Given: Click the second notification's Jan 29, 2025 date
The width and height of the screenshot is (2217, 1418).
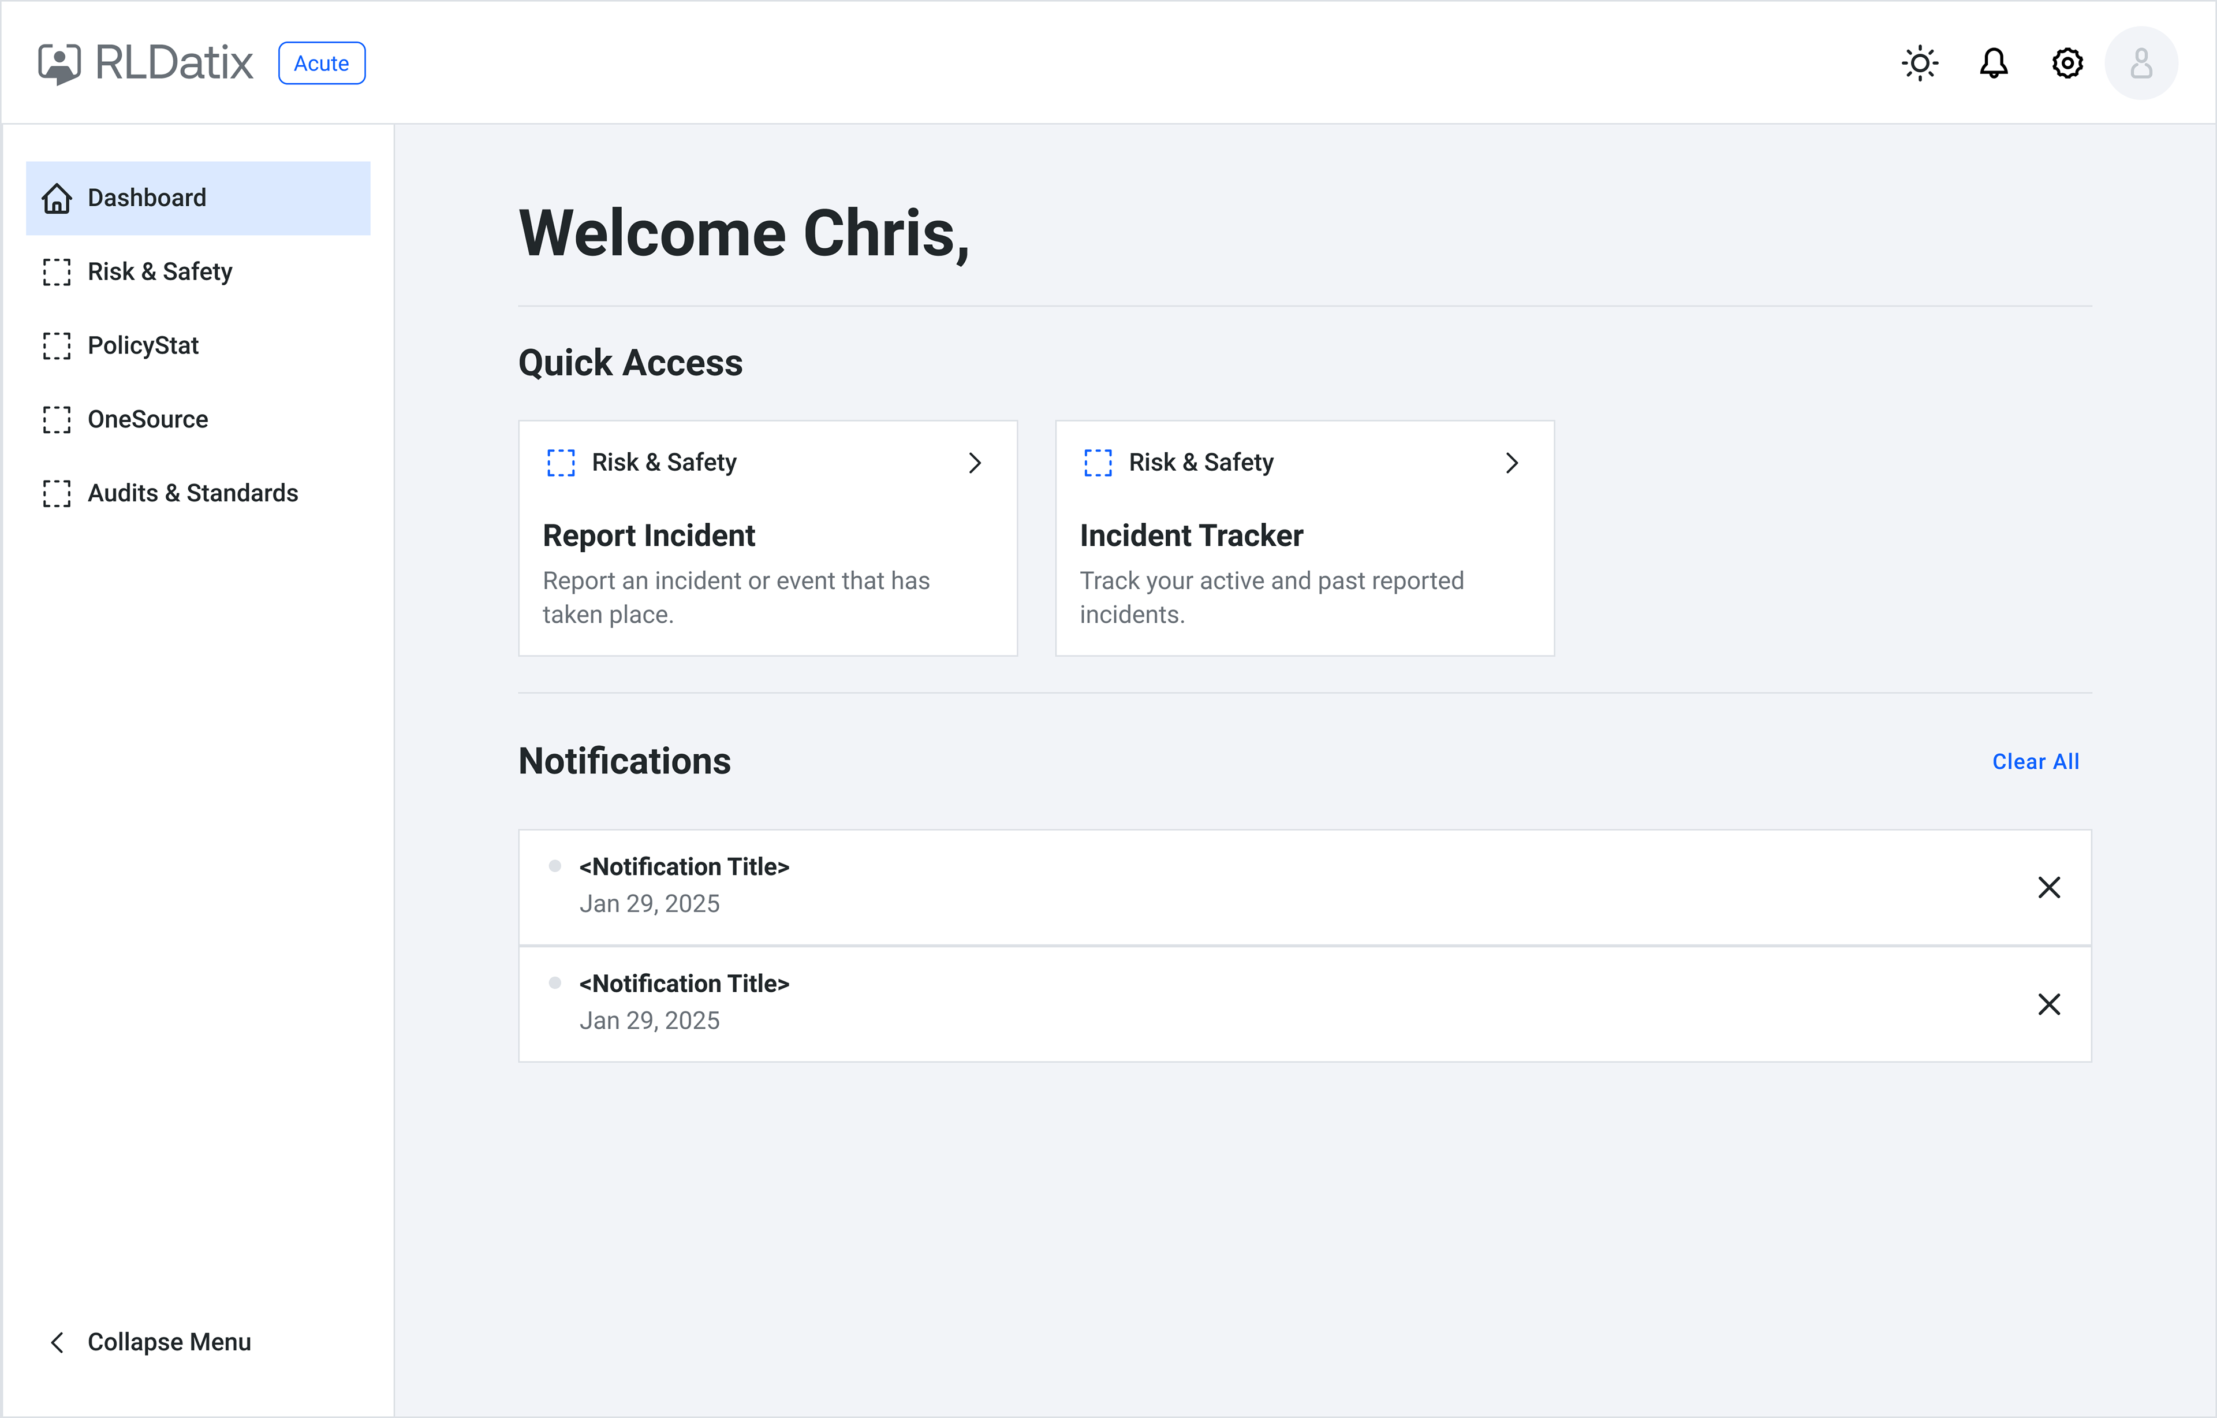Looking at the screenshot, I should [x=649, y=1021].
